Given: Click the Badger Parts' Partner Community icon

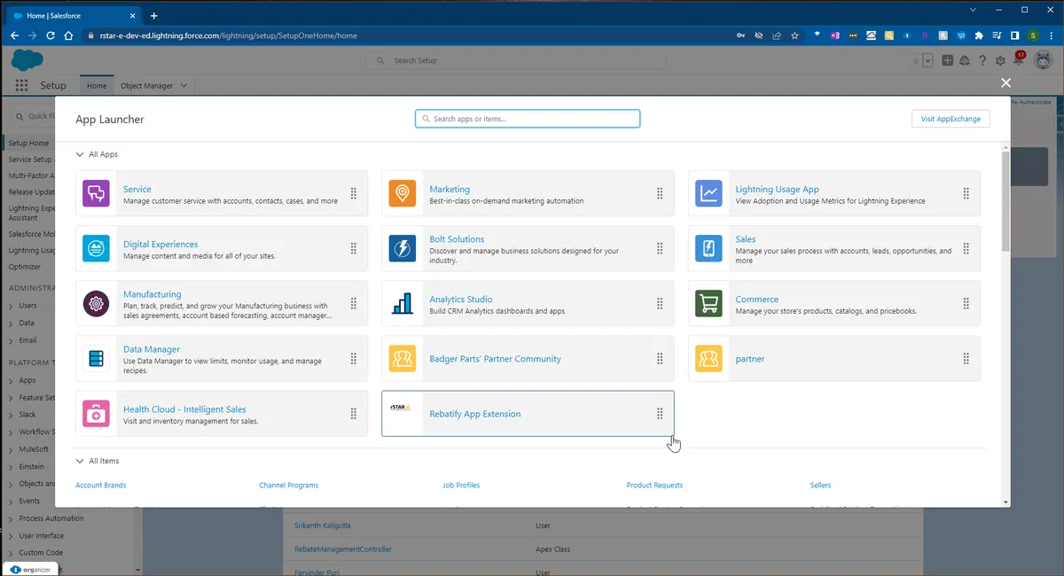Looking at the screenshot, I should point(403,358).
